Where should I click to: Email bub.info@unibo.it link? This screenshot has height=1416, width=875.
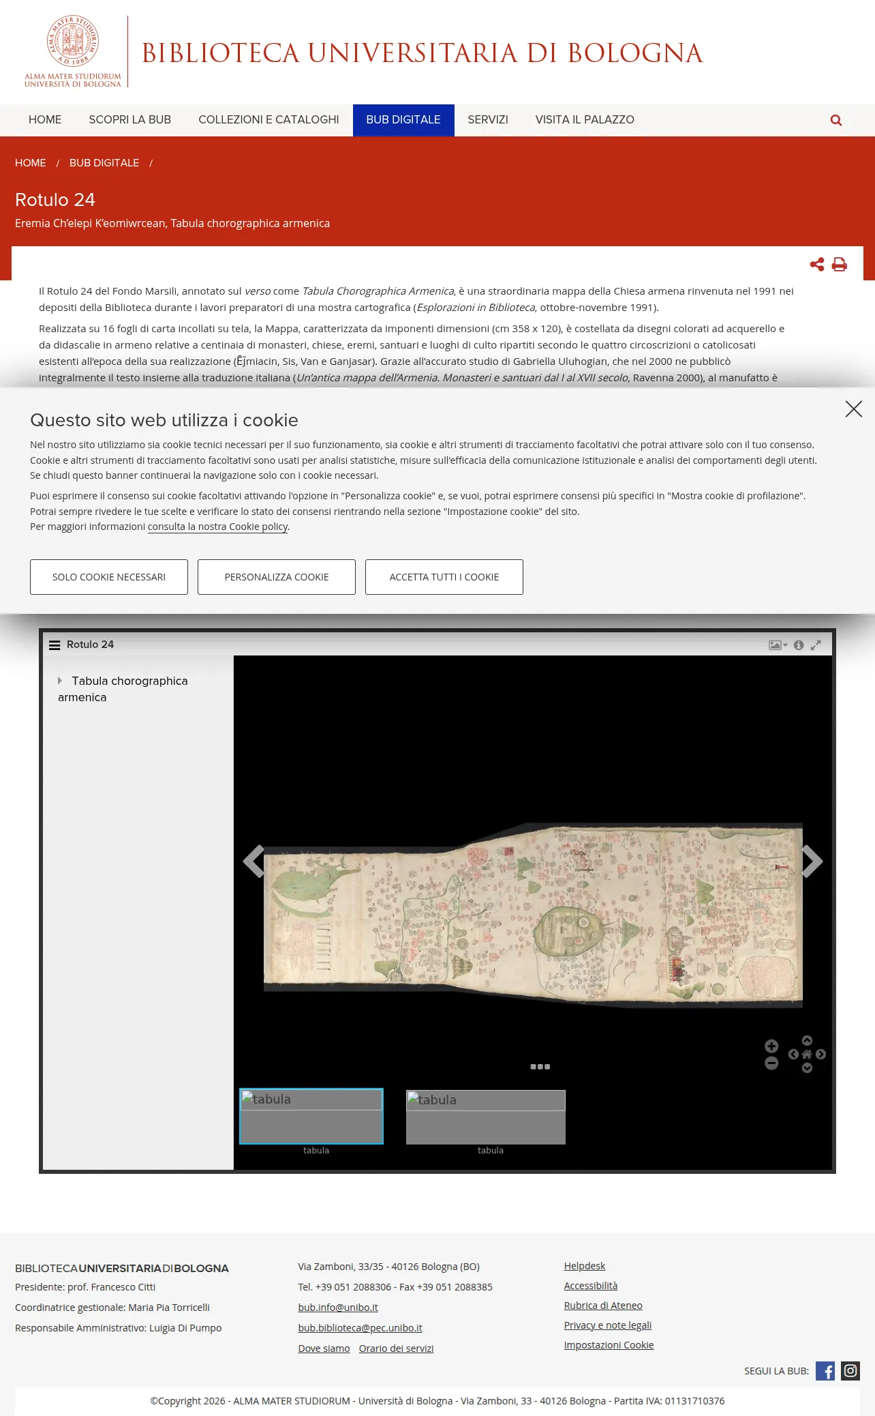338,1308
